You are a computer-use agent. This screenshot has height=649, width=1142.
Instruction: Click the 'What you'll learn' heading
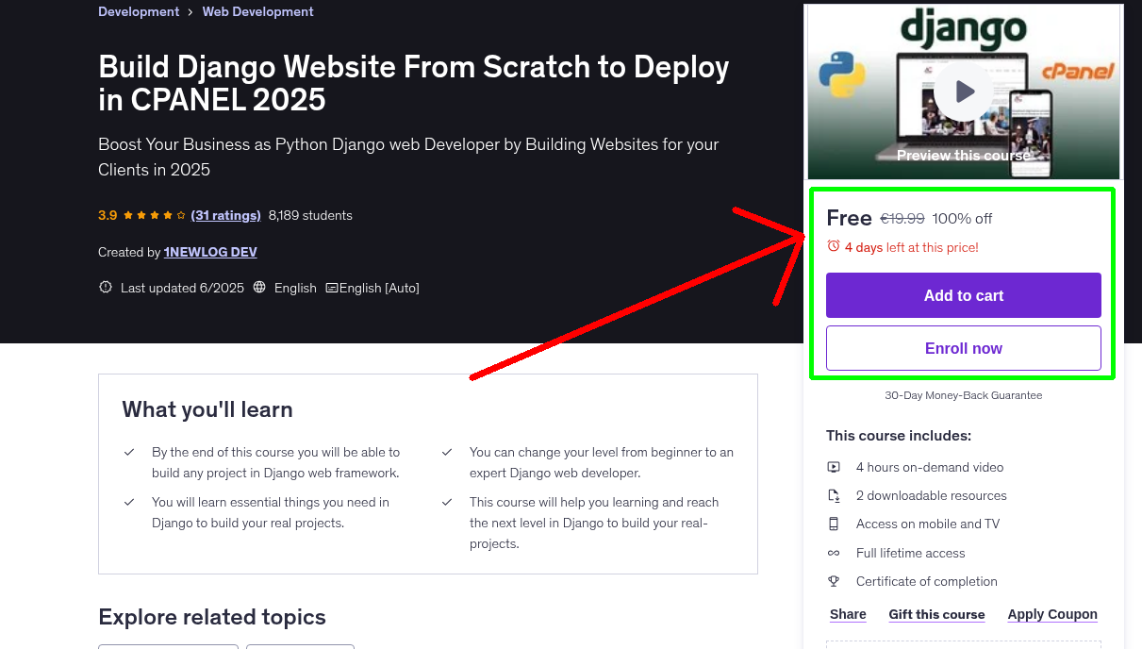207,409
